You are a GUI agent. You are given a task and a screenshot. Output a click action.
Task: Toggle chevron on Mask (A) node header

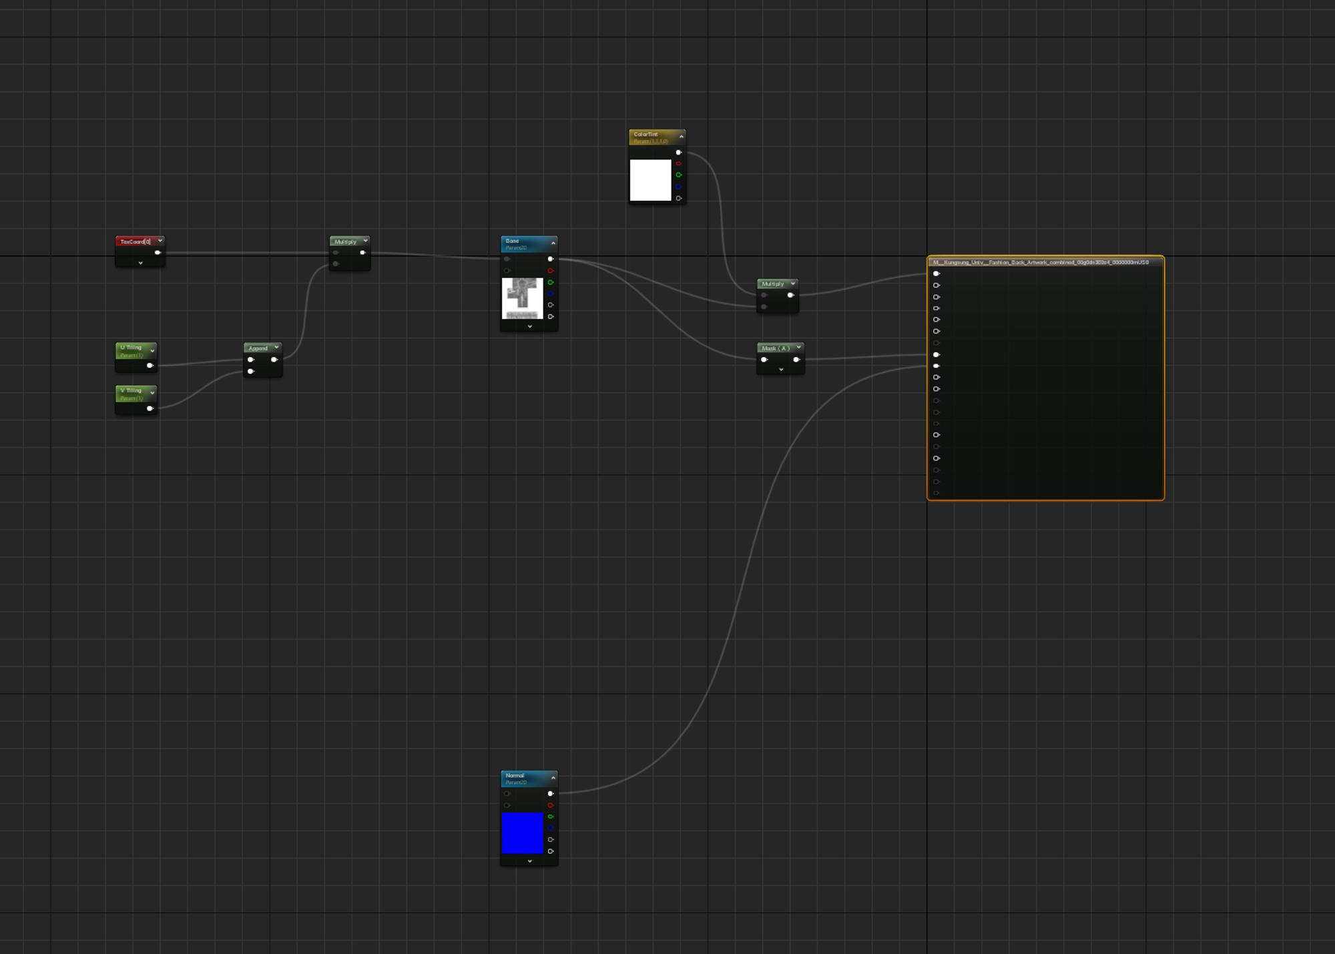[799, 347]
